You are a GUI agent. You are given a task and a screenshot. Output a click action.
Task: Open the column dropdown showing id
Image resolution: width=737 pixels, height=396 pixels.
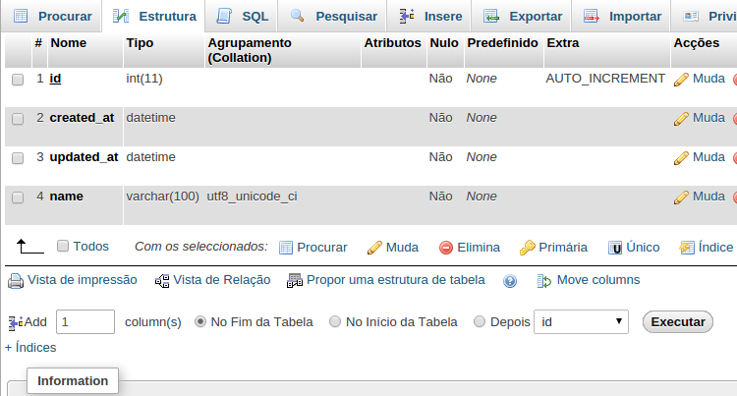pyautogui.click(x=581, y=321)
